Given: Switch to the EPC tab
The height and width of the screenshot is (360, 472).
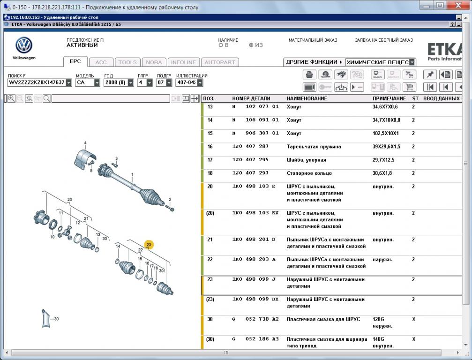Looking at the screenshot, I should pyautogui.click(x=75, y=61).
